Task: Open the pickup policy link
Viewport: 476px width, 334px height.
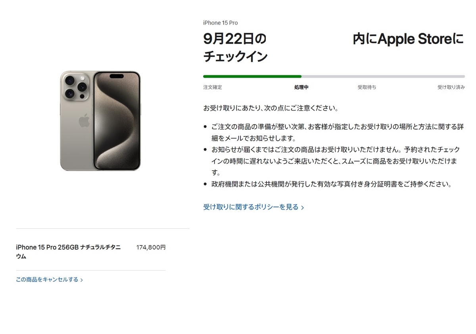Action: (x=253, y=207)
